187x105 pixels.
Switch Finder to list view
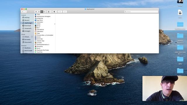(x=39, y=12)
